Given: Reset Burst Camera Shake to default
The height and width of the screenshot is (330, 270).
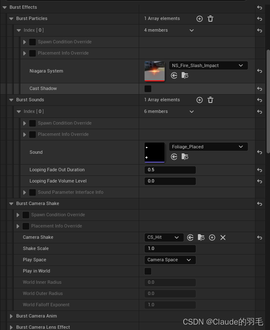Looking at the screenshot, I should coord(260,204).
